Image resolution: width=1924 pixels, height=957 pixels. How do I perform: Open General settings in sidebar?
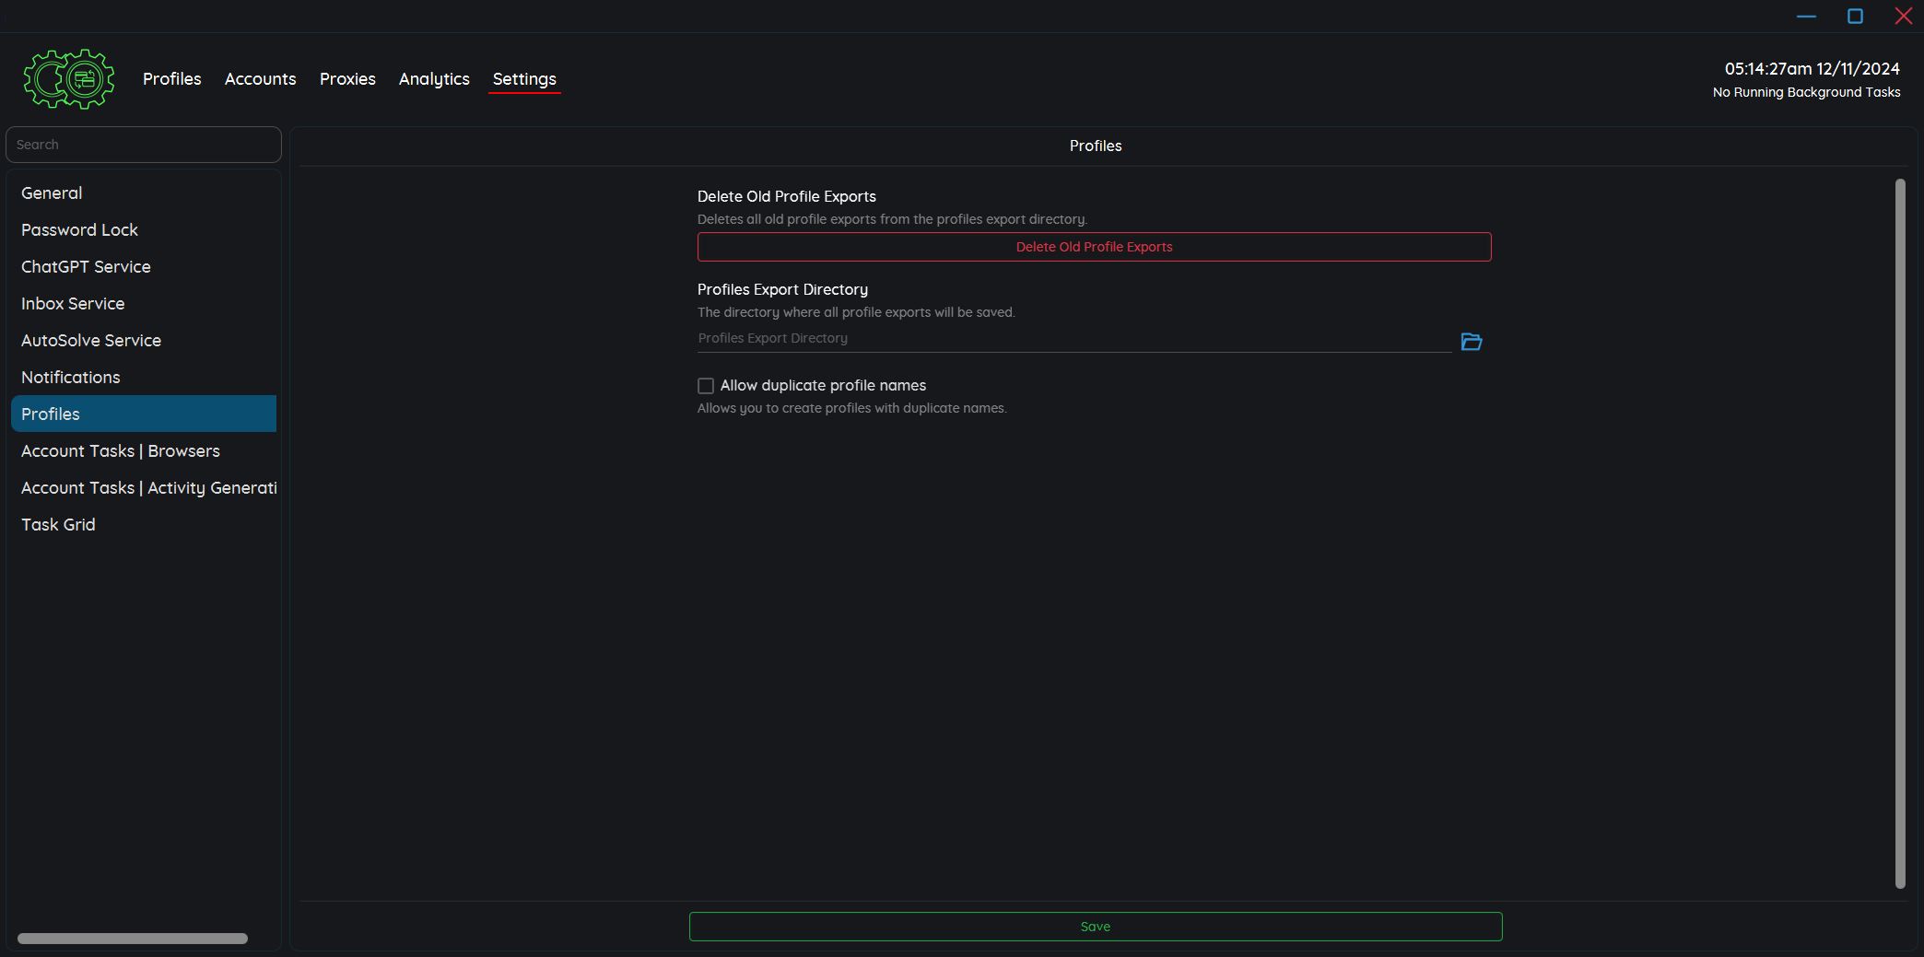52,193
